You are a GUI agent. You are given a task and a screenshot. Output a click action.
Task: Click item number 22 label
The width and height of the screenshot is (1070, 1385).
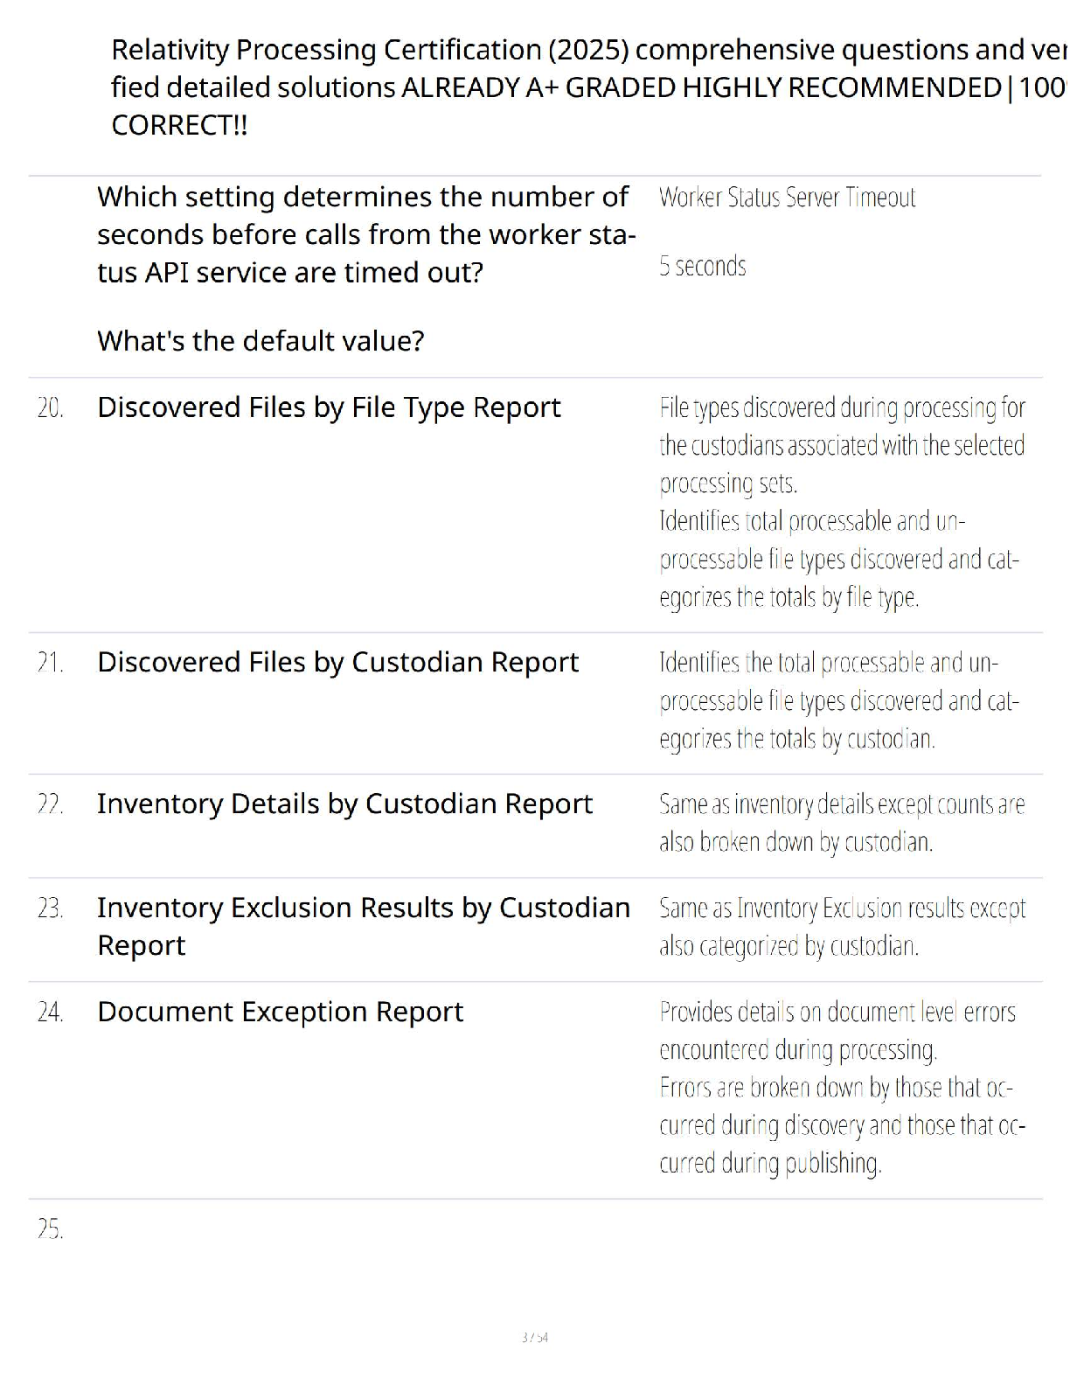pos(50,805)
